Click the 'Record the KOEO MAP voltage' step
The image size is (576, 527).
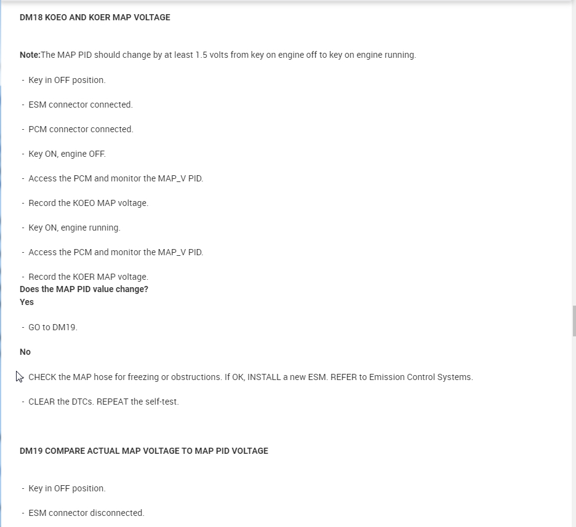(88, 203)
